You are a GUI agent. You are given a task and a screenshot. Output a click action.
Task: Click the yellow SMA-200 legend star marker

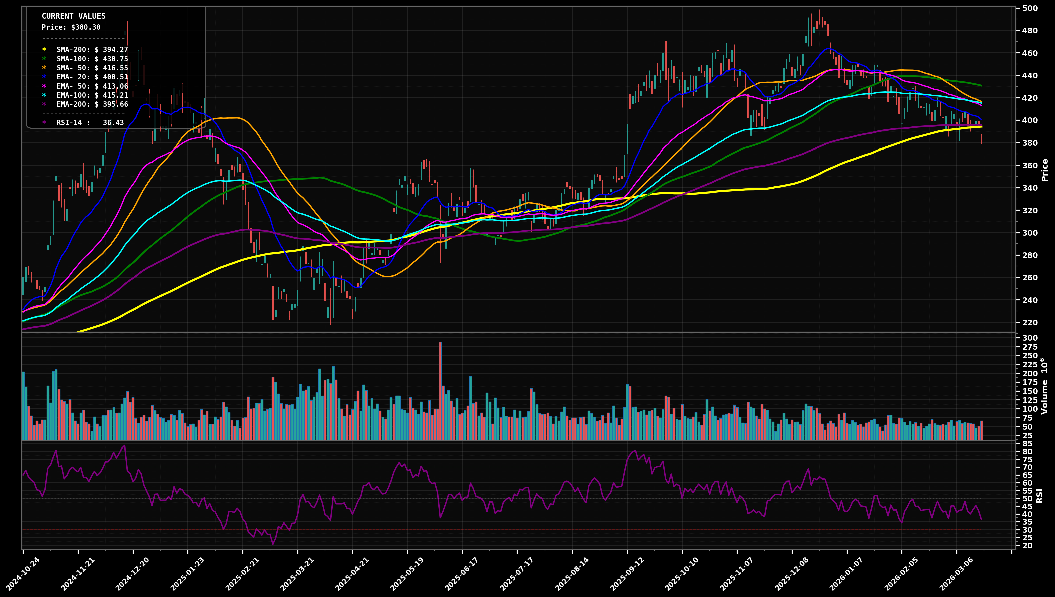(45, 50)
